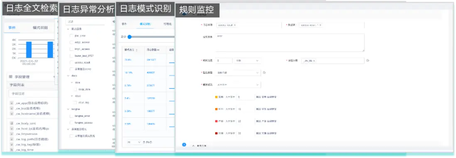456x158 pixels.
Task: Click type icon beside _cw_host_ip field
Action: point(12,128)
